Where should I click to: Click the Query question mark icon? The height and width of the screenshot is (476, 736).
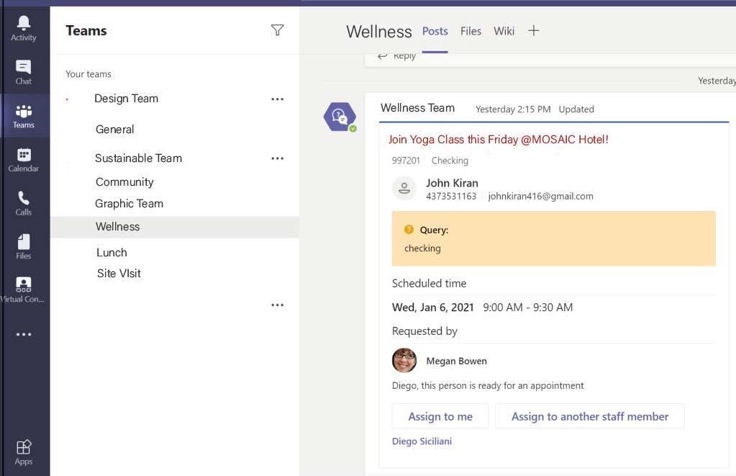409,229
